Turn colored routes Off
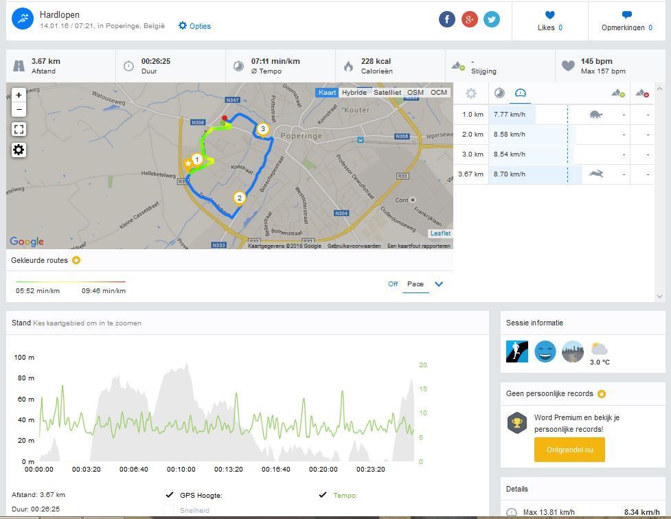Screen dimensions: 671x519 tap(393, 284)
